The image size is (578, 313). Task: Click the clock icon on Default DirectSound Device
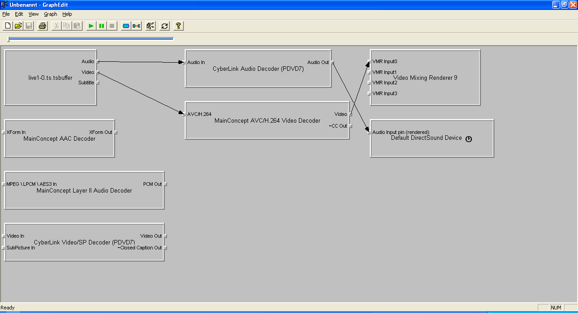[469, 139]
